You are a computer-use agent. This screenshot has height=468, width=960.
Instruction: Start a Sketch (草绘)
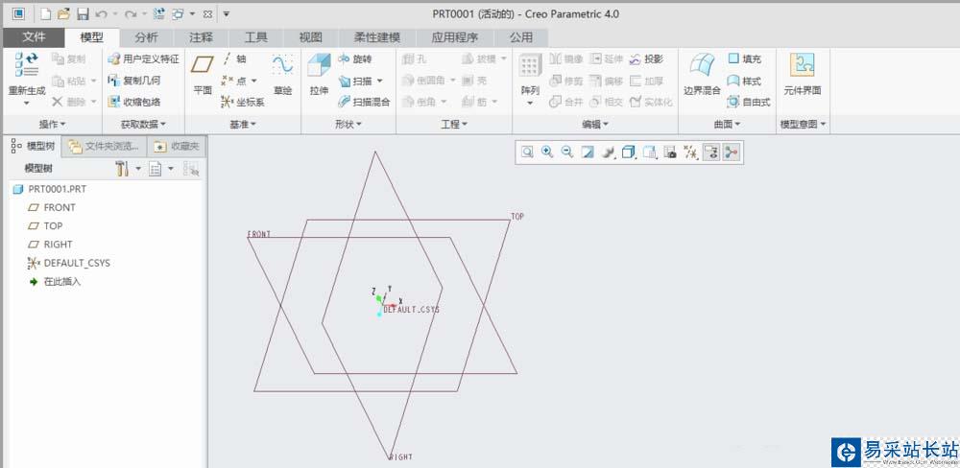click(282, 75)
